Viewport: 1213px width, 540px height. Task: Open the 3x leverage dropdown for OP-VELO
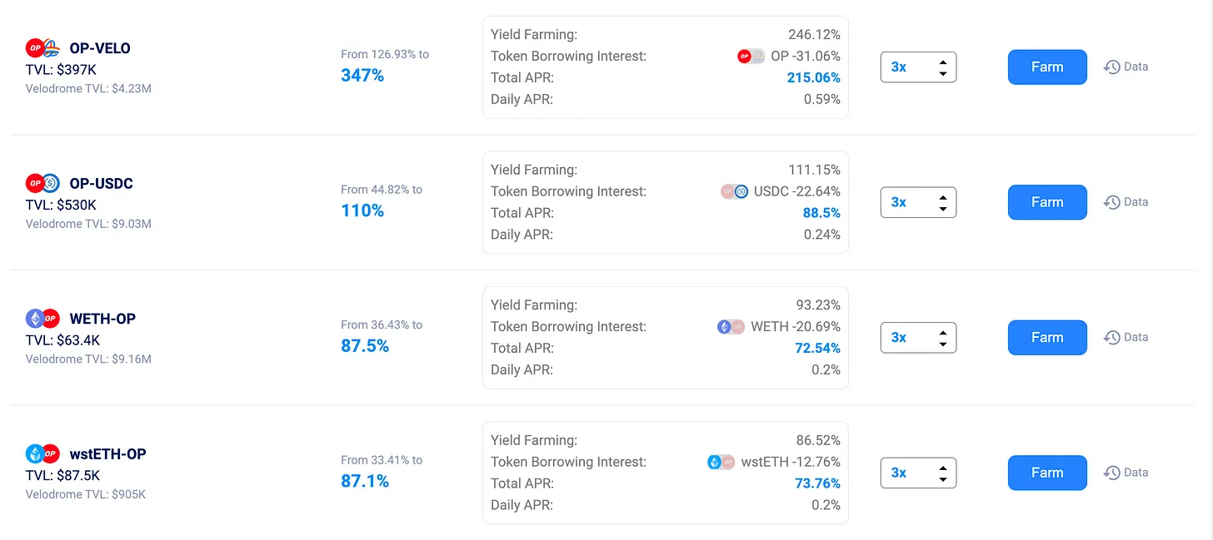(x=918, y=67)
